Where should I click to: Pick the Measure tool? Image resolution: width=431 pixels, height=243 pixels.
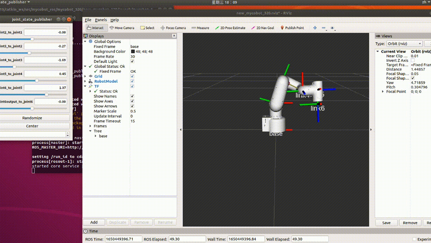200,28
